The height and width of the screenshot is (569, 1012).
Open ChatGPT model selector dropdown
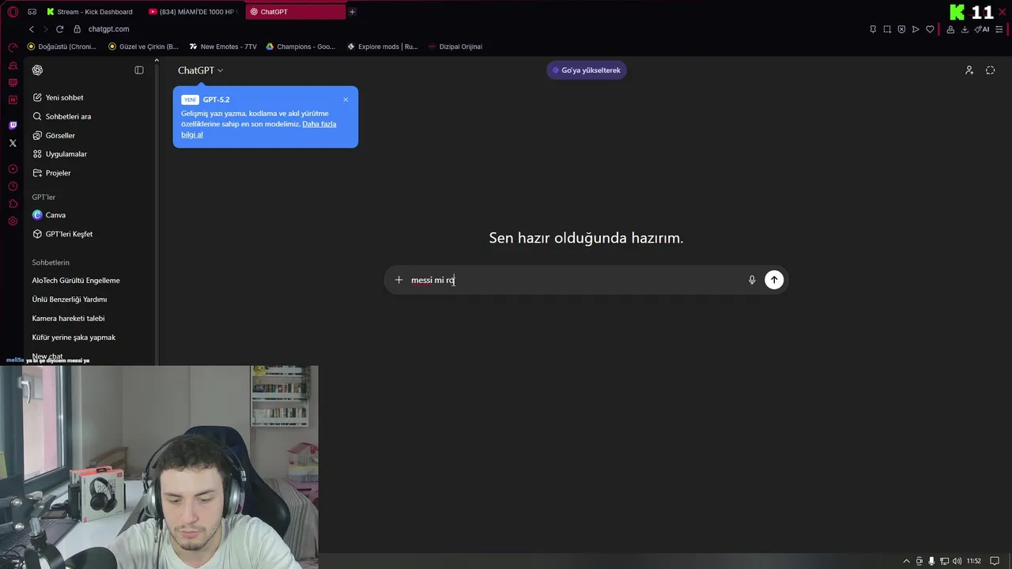click(200, 70)
